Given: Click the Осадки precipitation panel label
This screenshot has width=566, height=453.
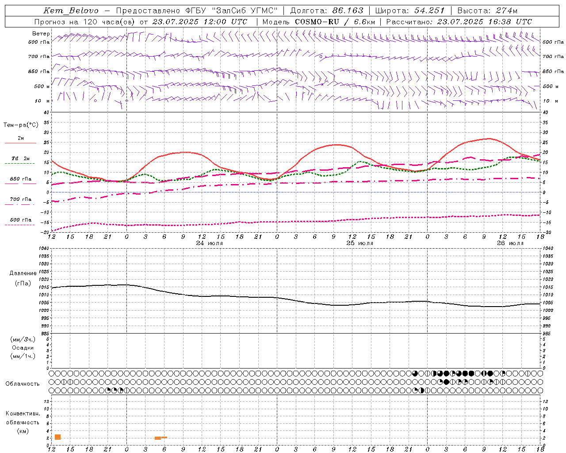Looking at the screenshot, I should pos(23,348).
